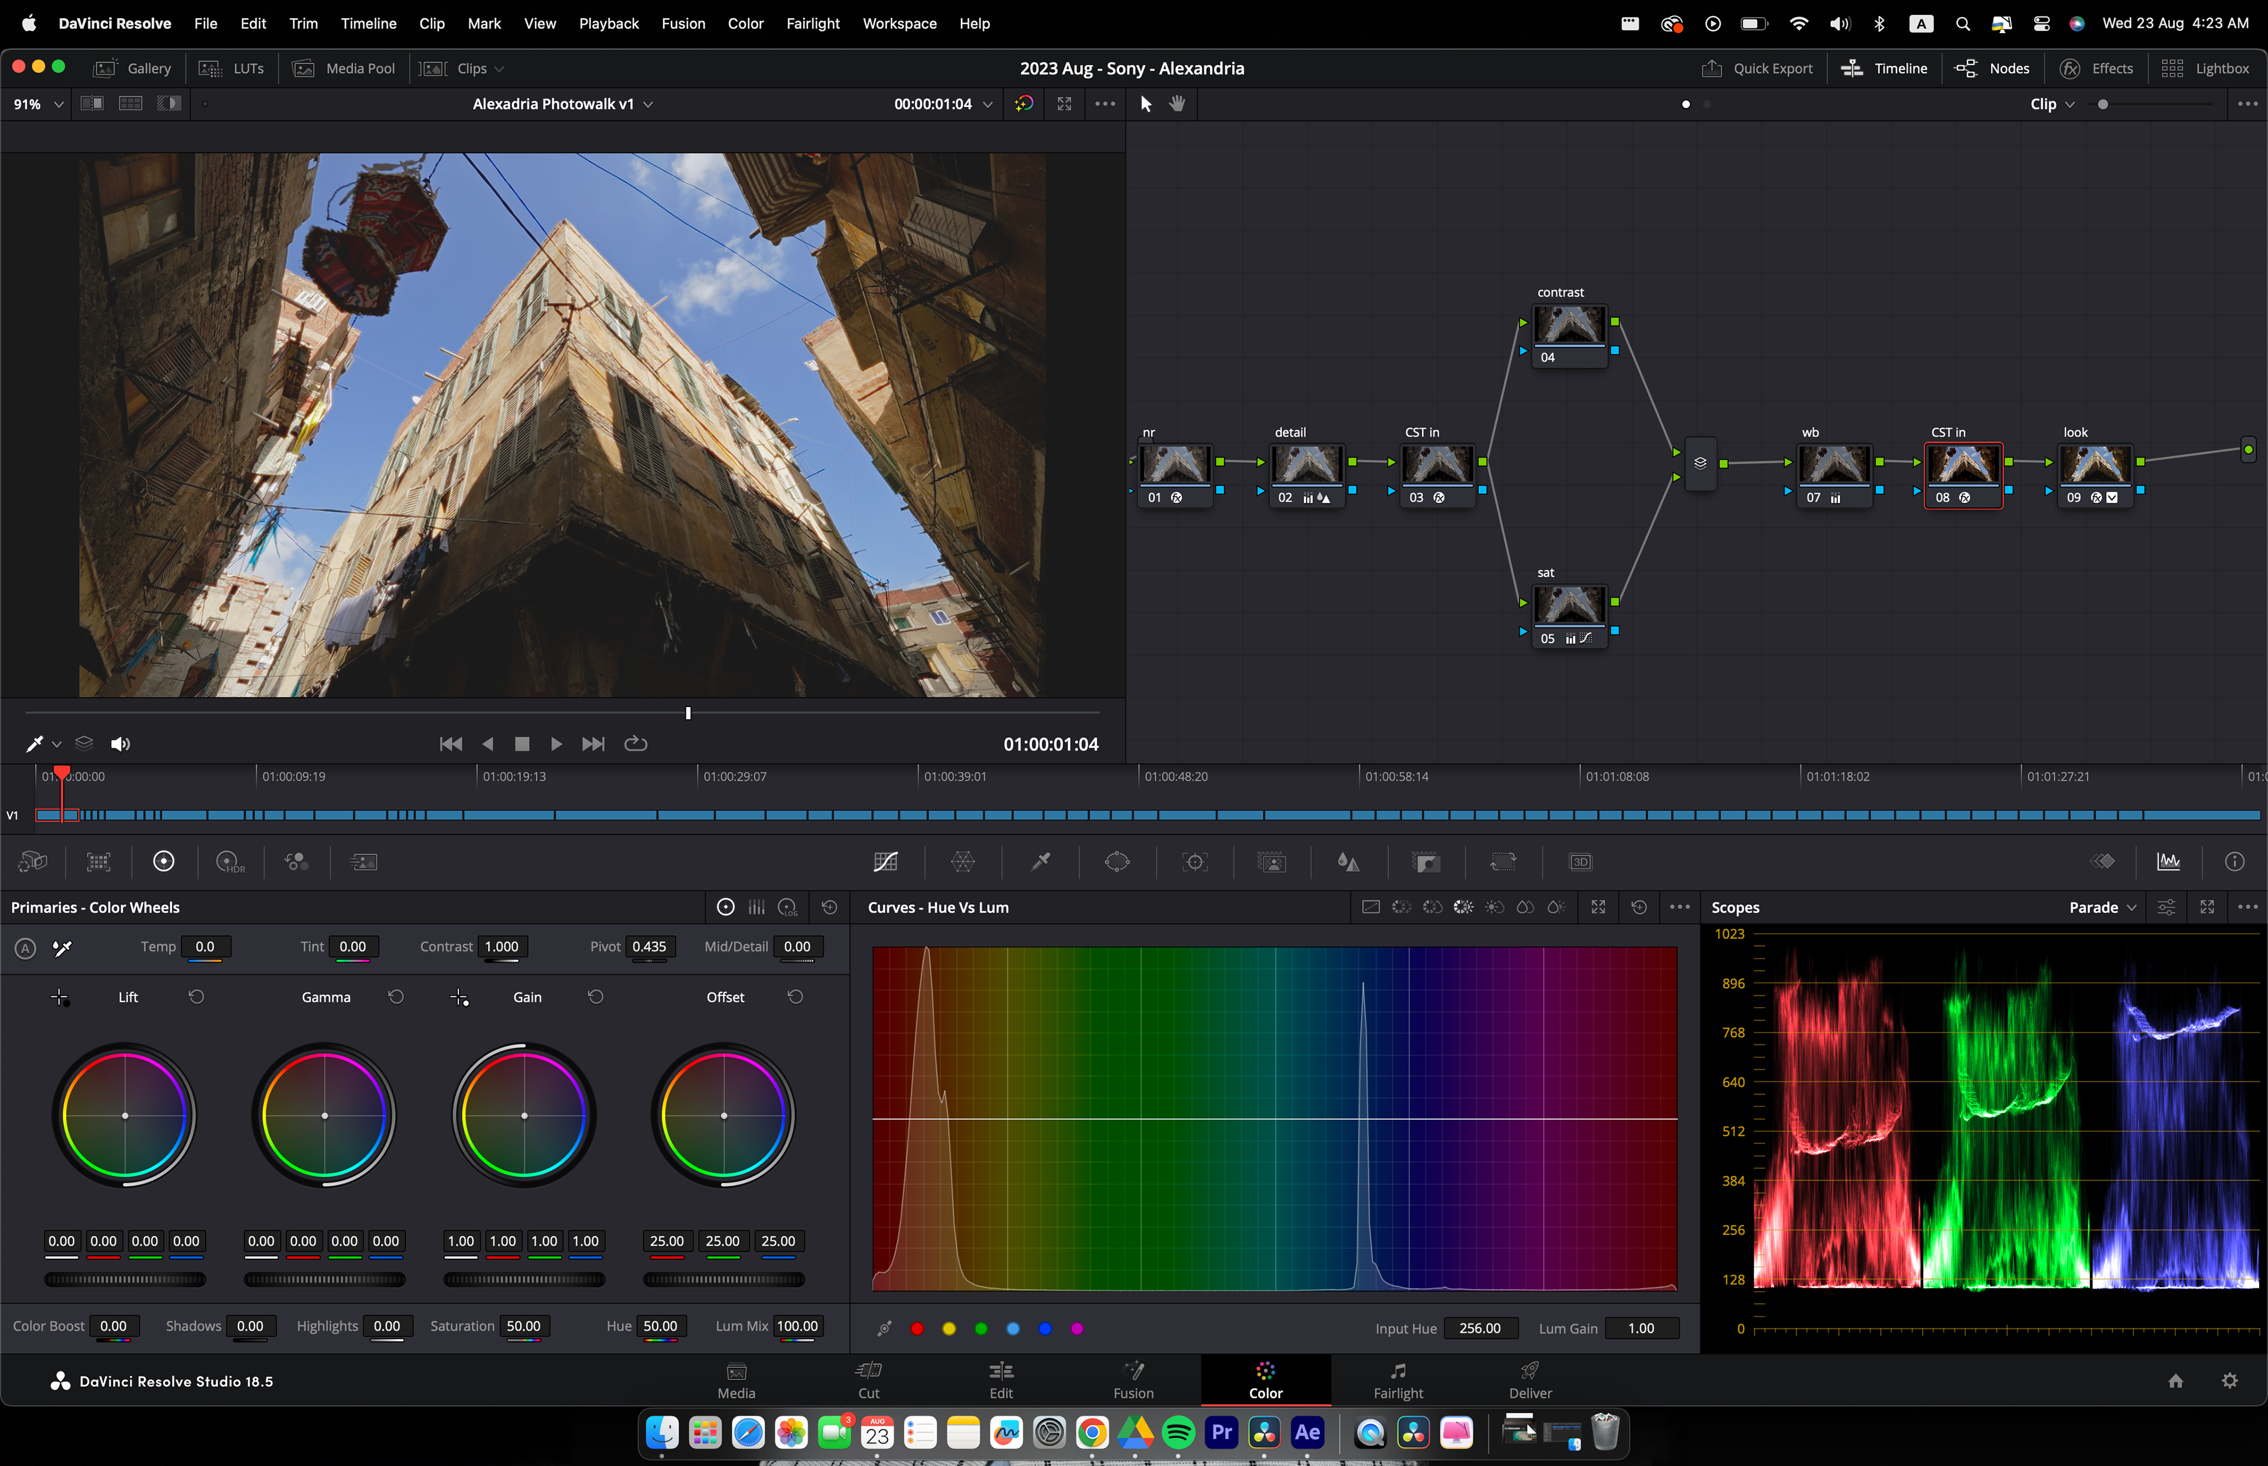Toggle viewer audio mute speaker
This screenshot has height=1466, width=2268.
point(120,744)
